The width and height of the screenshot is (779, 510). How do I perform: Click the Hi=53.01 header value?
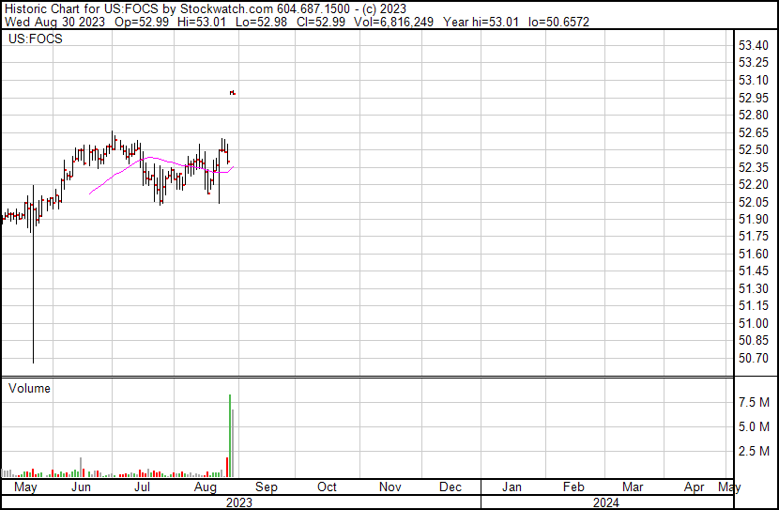pos(202,22)
